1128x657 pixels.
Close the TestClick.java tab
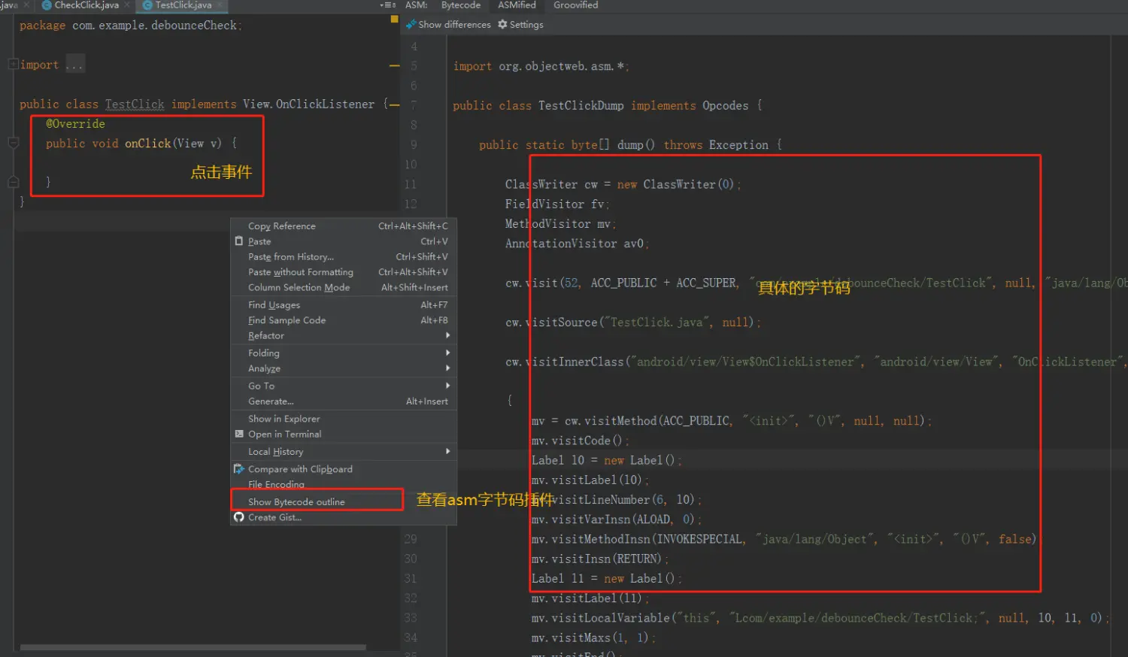[x=220, y=5]
